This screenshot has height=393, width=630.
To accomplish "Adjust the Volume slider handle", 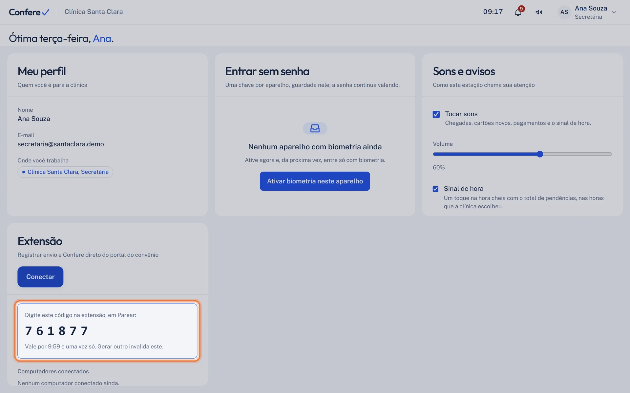I will (540, 154).
